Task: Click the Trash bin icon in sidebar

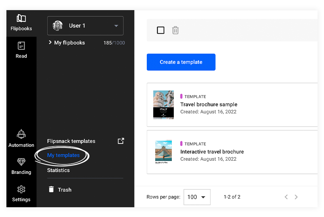Action: [51, 189]
